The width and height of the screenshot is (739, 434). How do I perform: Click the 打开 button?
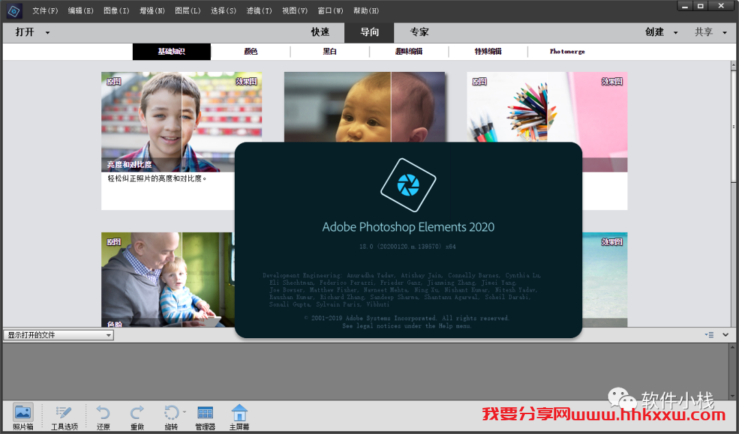[x=25, y=32]
